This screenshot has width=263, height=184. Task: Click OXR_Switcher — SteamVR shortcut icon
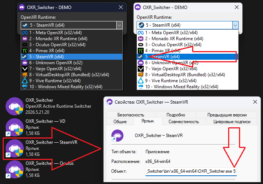point(15,148)
